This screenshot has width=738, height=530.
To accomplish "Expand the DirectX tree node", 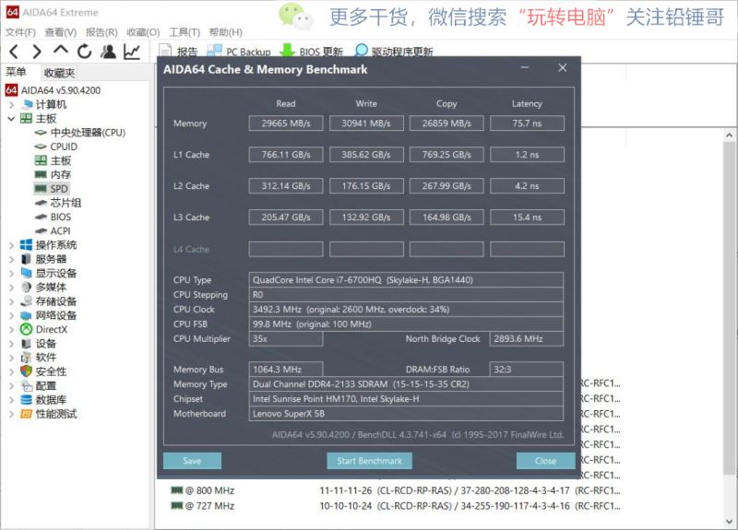I will 12,330.
